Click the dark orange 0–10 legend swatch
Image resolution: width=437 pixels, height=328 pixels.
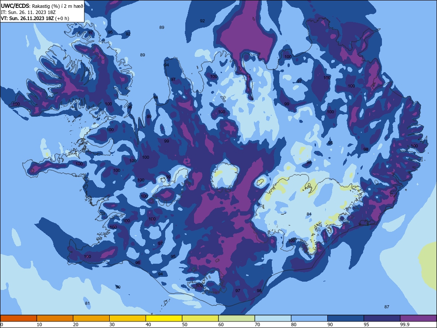(x=18, y=318)
